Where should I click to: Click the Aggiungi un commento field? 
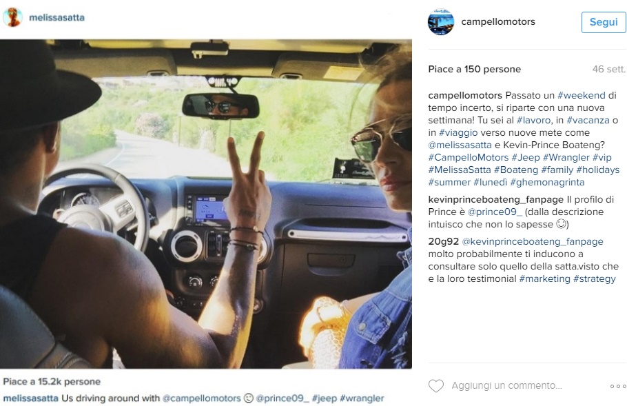tap(506, 385)
